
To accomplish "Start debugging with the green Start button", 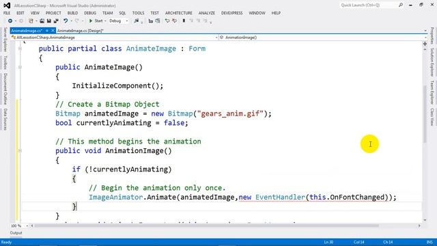I will (x=96, y=21).
